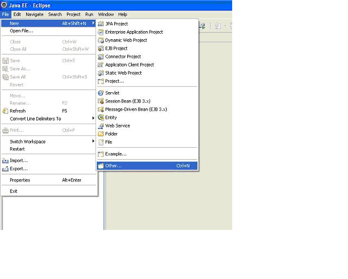Choose Open File... from File menu
Image resolution: width=348 pixels, height=279 pixels.
(49, 31)
